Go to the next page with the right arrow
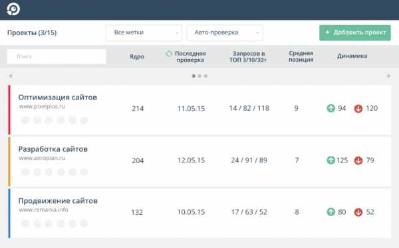Image resolution: width=399 pixels, height=248 pixels. point(388,76)
